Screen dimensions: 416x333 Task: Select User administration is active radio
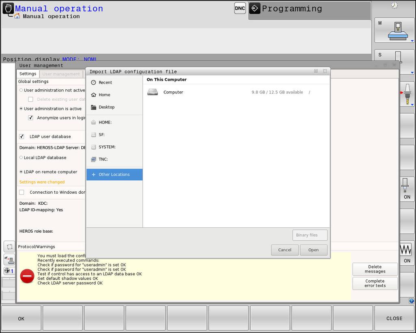pyautogui.click(x=21, y=109)
